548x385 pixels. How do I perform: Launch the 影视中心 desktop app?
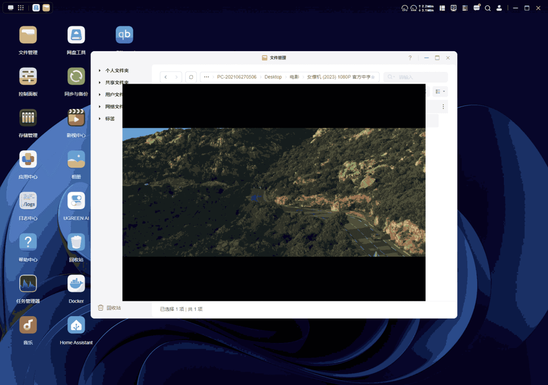[x=76, y=118]
